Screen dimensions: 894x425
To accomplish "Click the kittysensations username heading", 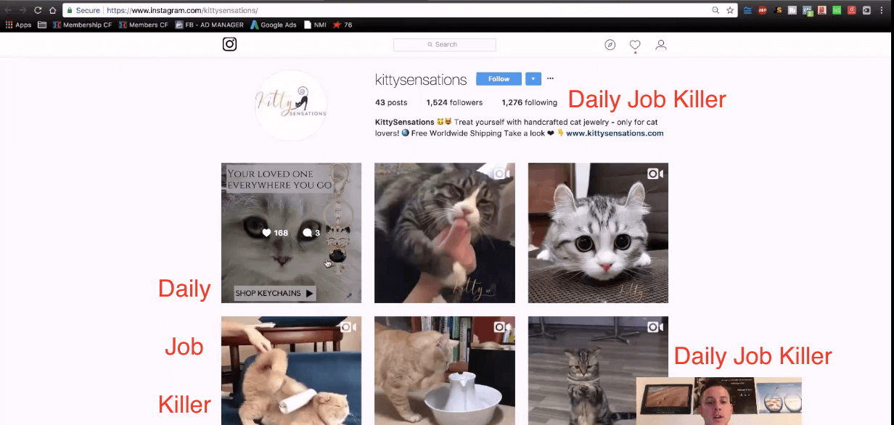I will click(421, 80).
